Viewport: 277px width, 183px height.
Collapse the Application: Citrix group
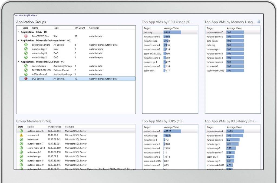(x=19, y=32)
